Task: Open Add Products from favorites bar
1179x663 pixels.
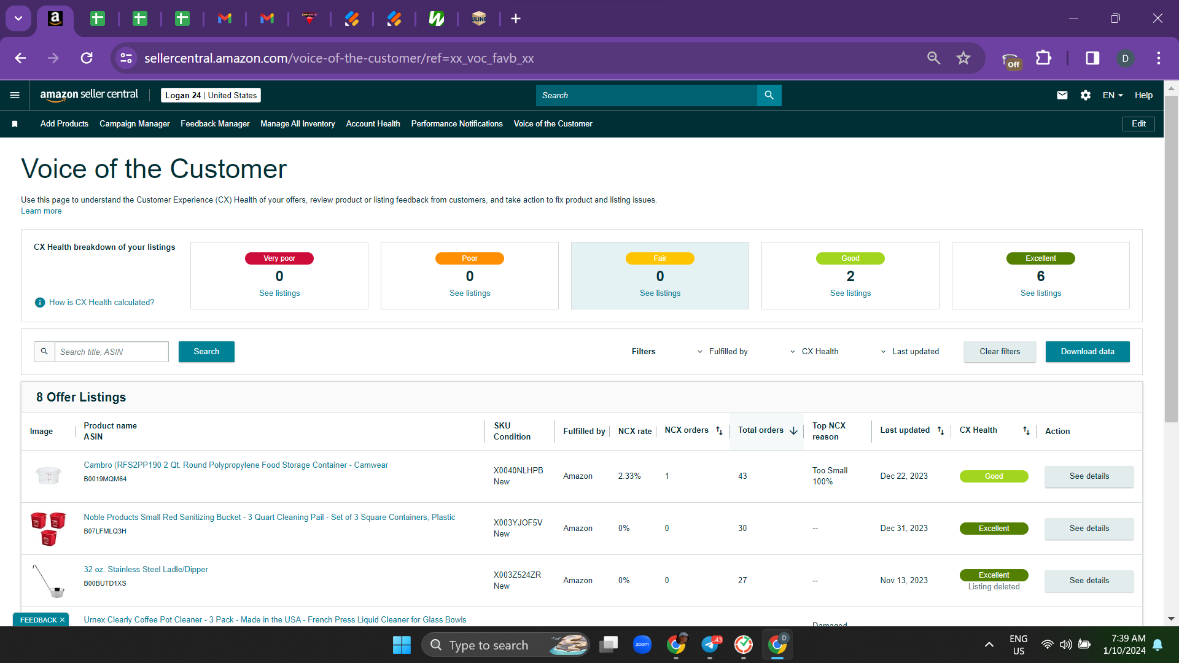Action: pos(64,124)
